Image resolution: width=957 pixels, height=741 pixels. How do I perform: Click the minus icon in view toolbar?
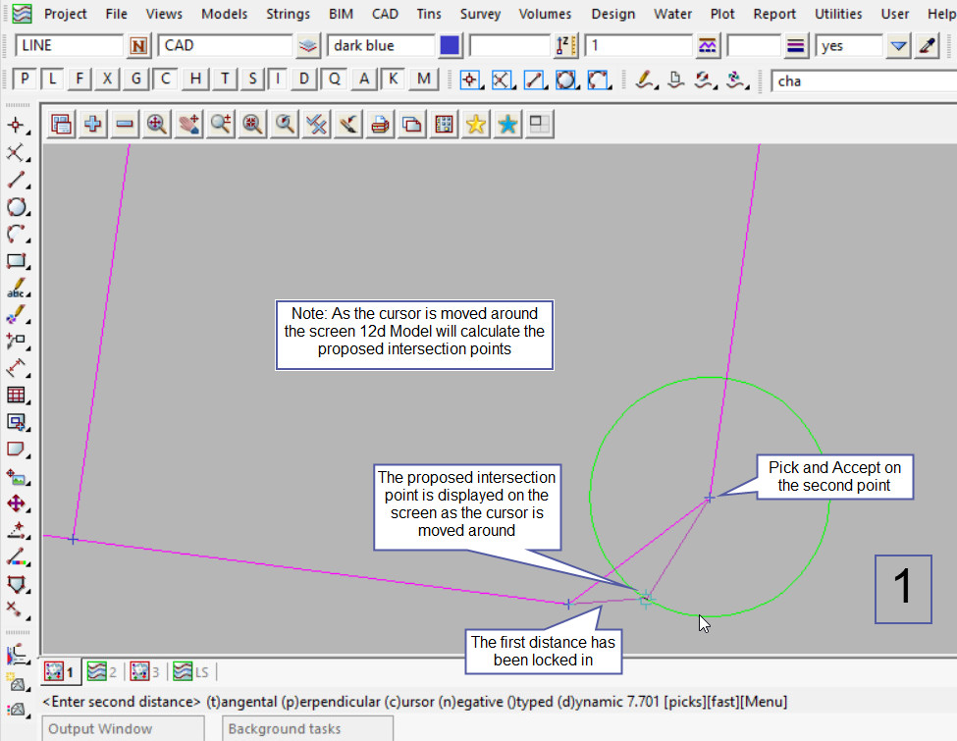click(125, 125)
